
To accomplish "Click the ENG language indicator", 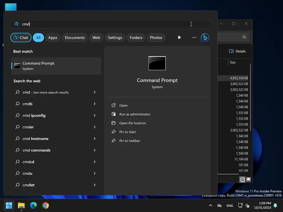I will [x=230, y=205].
